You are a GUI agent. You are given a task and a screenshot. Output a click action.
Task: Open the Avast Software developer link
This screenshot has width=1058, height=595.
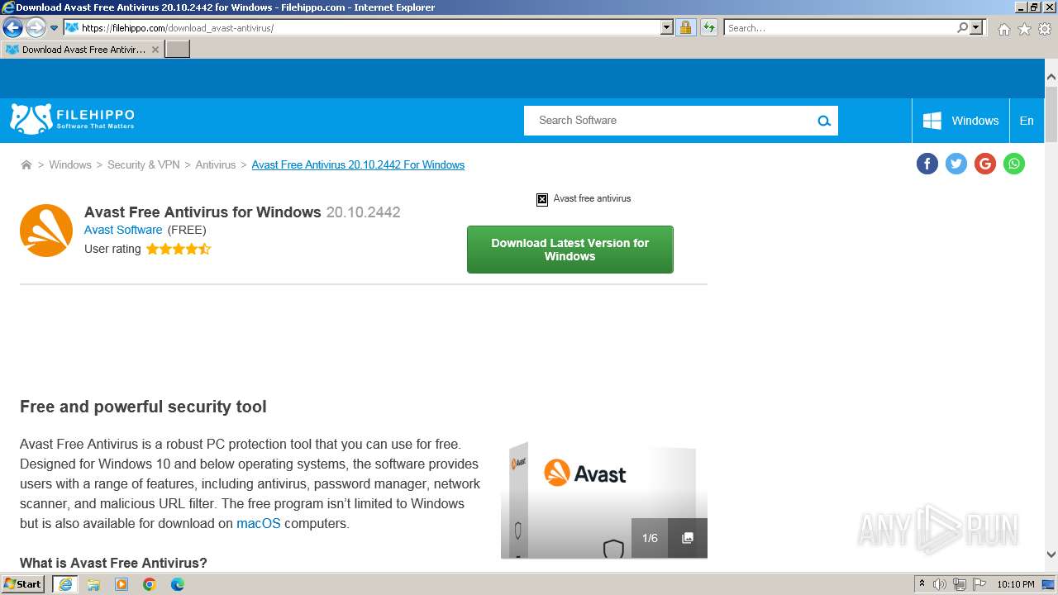(x=123, y=230)
